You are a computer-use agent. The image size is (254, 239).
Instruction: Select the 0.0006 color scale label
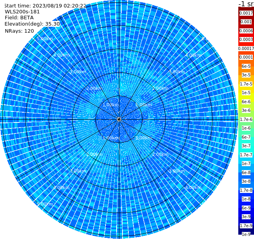[x=246, y=31]
